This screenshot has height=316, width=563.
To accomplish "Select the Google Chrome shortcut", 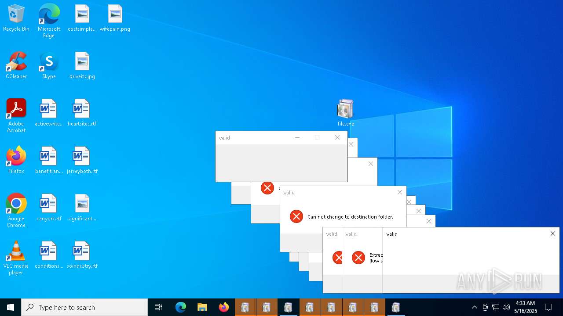I will (x=16, y=211).
